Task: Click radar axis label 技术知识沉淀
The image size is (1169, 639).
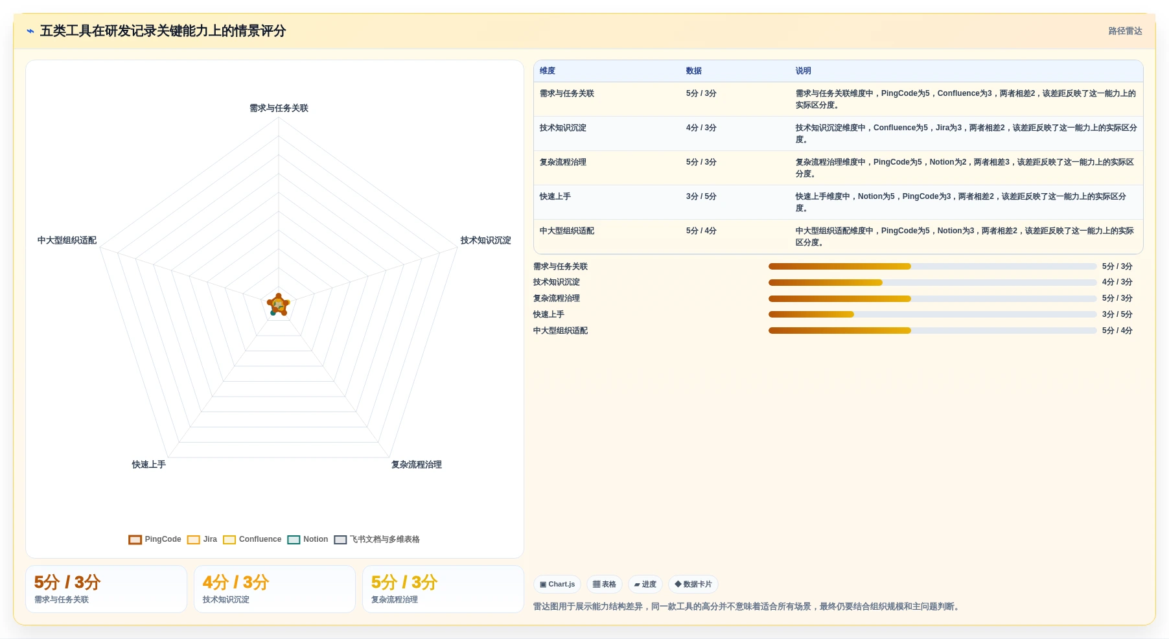Action: coord(486,240)
